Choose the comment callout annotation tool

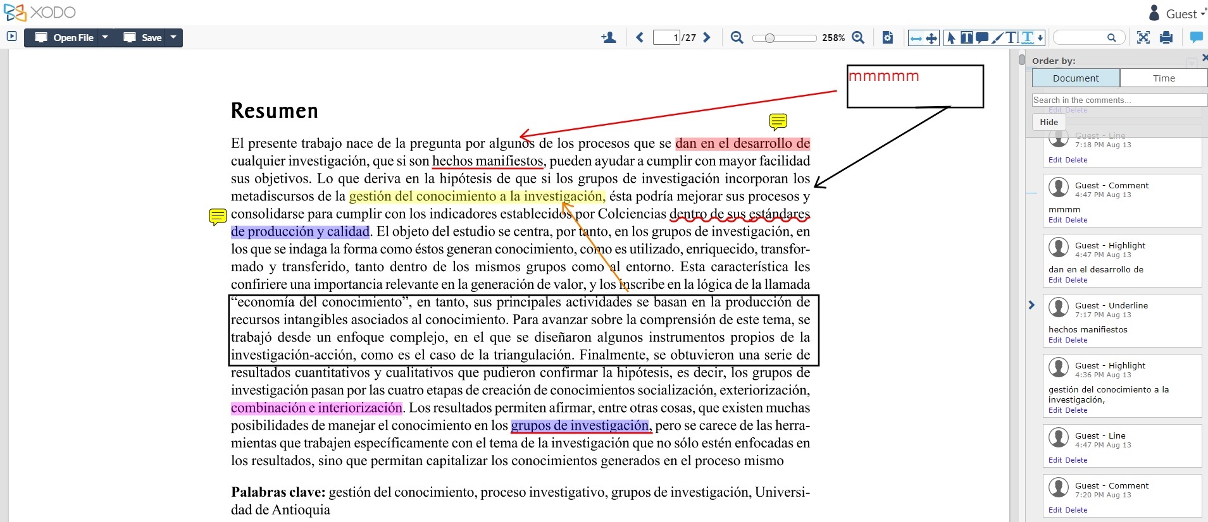coord(981,38)
